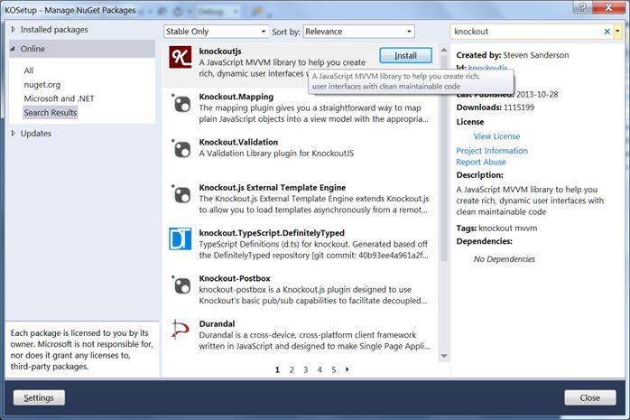Select the Microsoft and .NET source
Screen dimensions: 630x420
coord(59,98)
